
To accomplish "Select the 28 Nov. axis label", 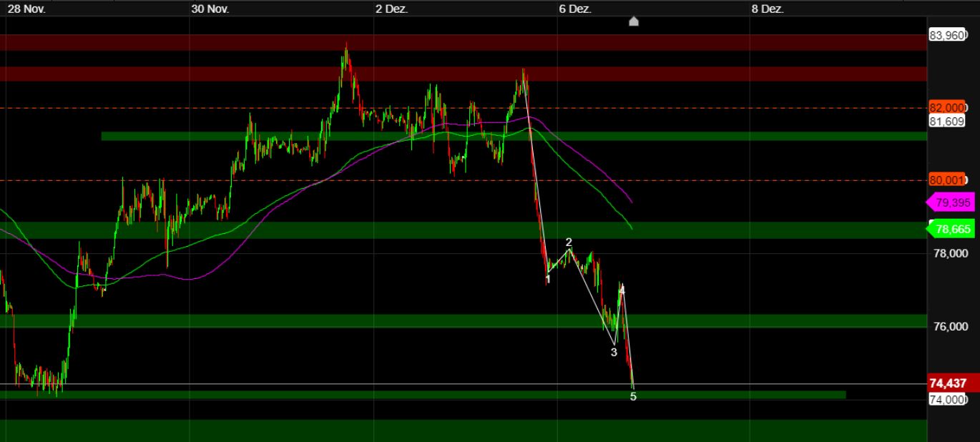I will pos(27,10).
